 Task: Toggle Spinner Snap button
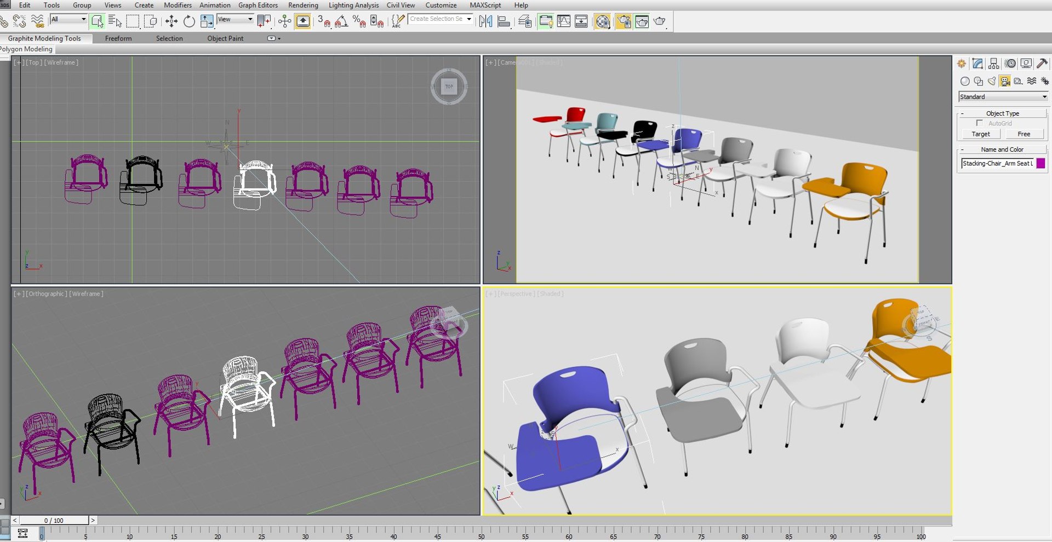pos(376,21)
